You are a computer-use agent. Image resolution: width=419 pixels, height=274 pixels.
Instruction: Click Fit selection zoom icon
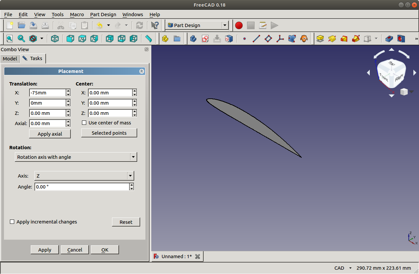[x=21, y=39]
